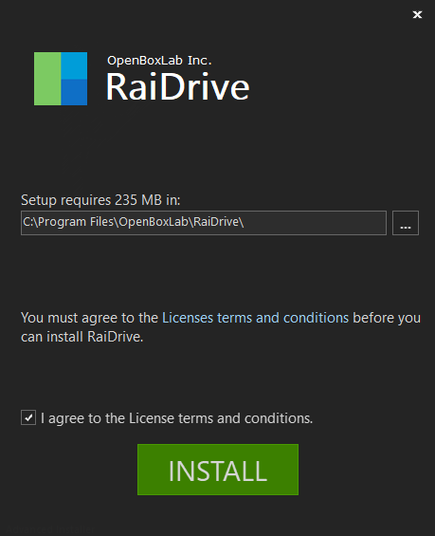Viewport: 435px width, 536px height.
Task: Click the RaiDrive logo icon
Action: (x=61, y=79)
